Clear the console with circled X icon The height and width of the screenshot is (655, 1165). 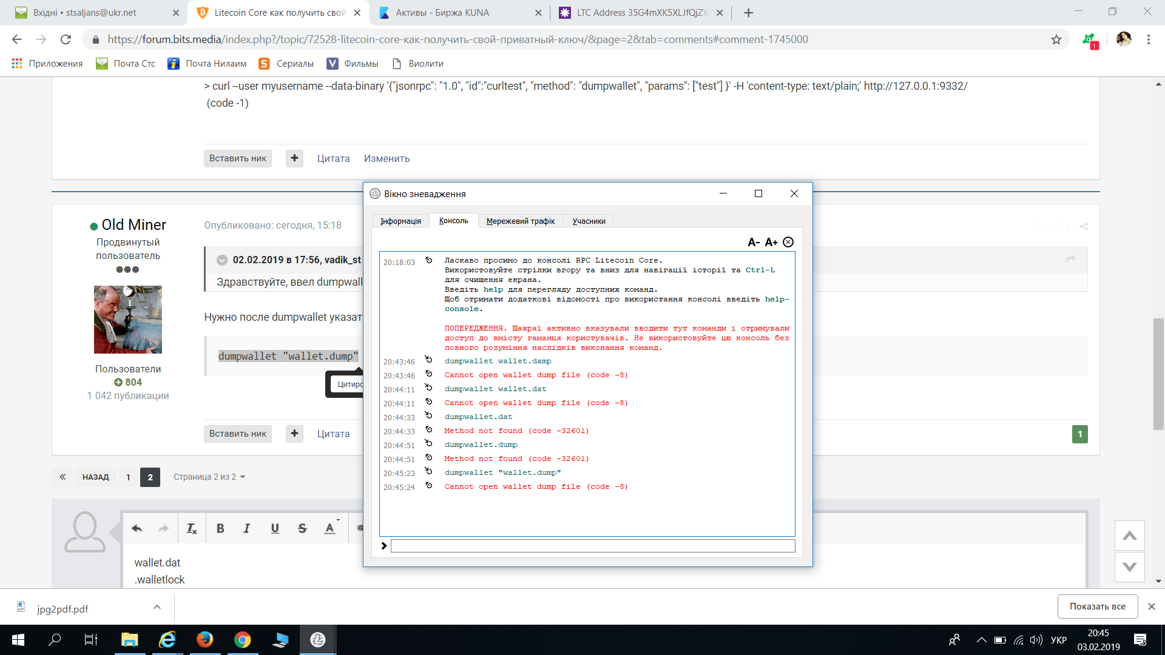(788, 242)
